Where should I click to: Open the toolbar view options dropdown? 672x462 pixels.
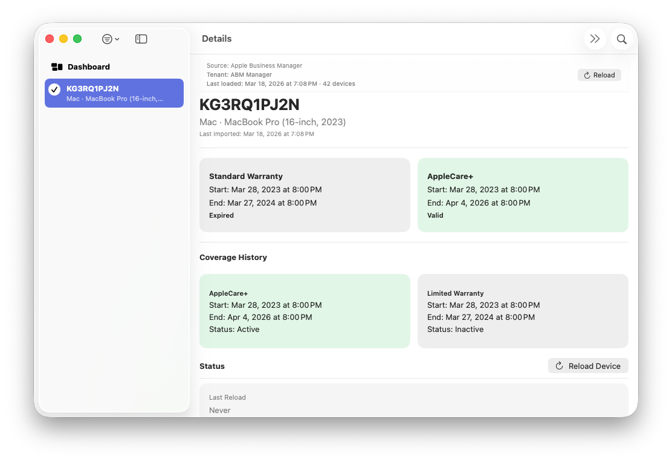point(110,39)
